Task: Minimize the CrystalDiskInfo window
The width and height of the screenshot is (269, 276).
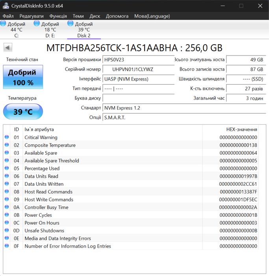Action: (223, 6)
